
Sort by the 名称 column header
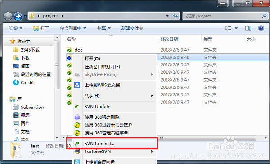[x=71, y=39]
